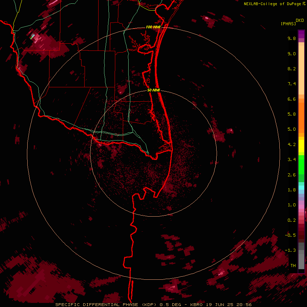The width and height of the screenshot is (307, 307).
Task: Click the 0.2 scale value
Action: [292, 220]
